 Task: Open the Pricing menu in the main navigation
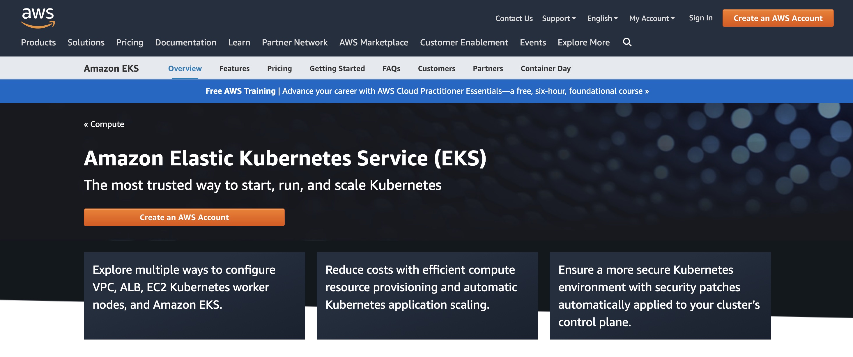[130, 43]
